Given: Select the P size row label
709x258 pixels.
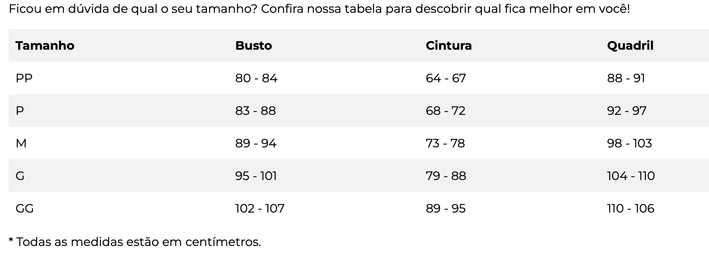Looking at the screenshot, I should (20, 111).
